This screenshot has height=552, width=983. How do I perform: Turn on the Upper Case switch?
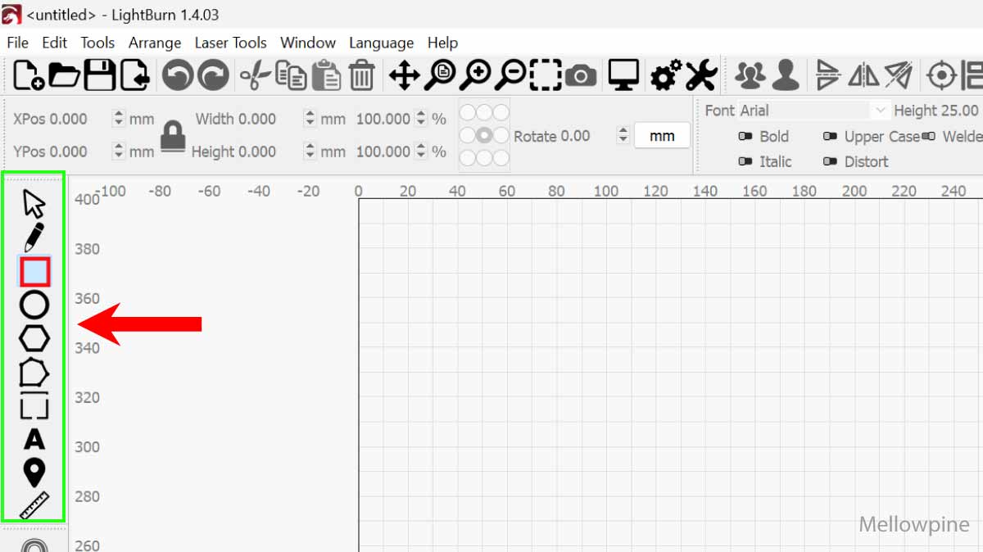point(830,137)
